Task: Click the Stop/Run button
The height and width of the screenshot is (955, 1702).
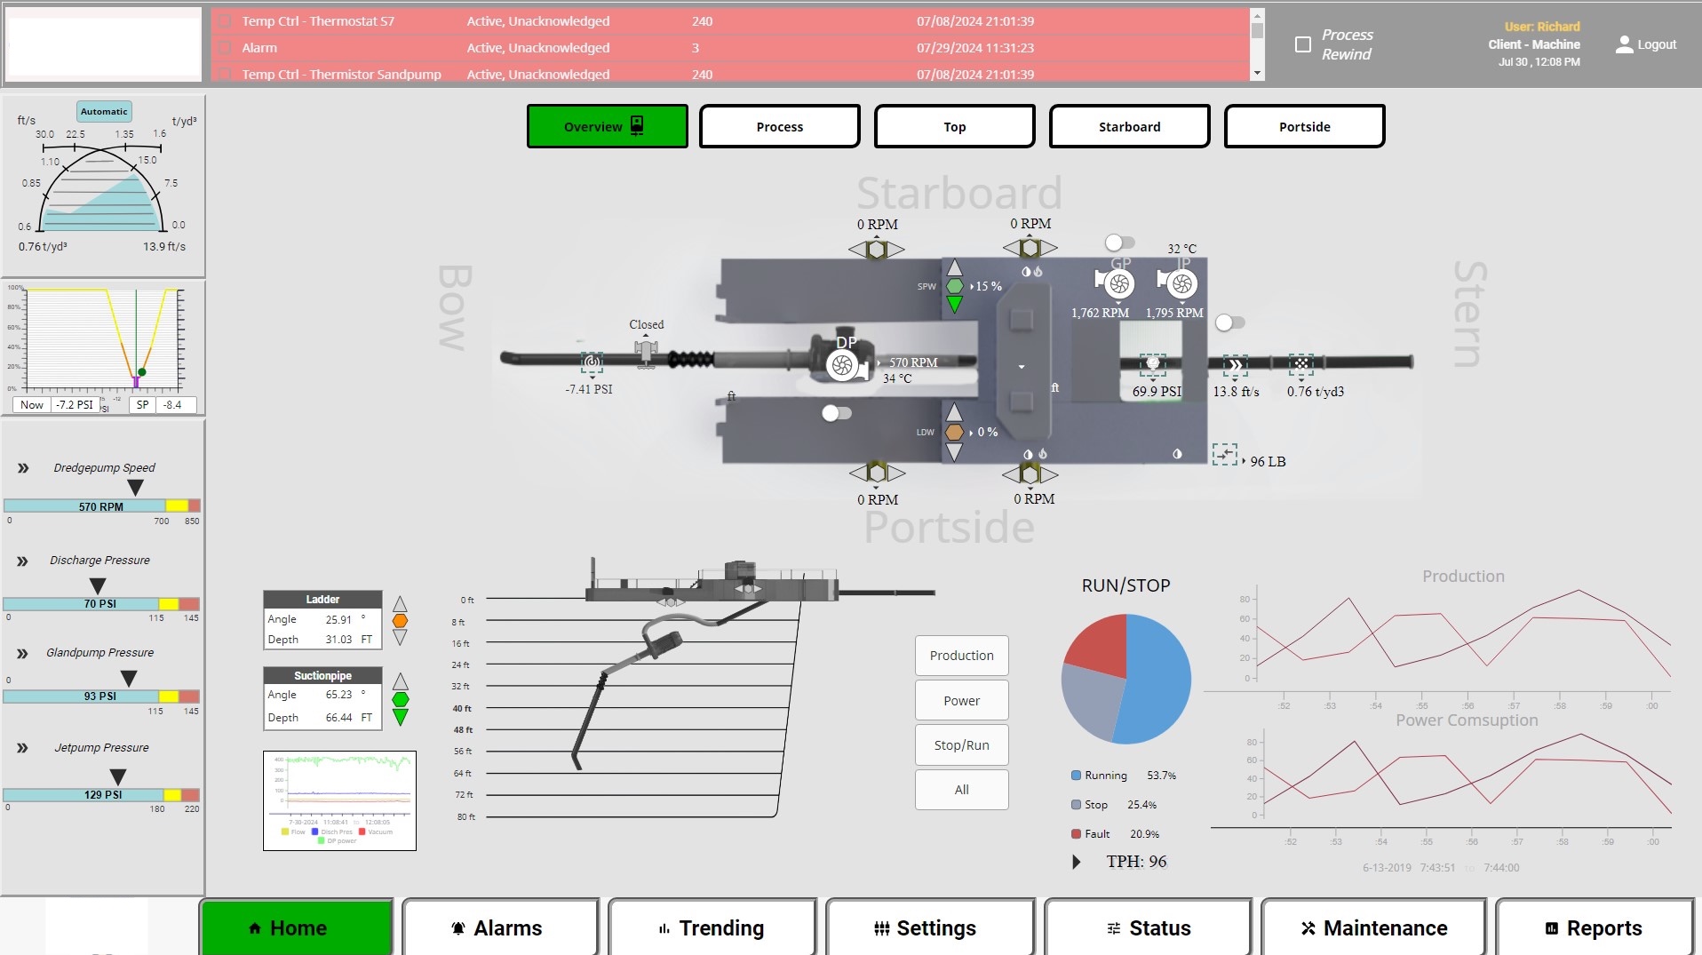Action: tap(961, 745)
